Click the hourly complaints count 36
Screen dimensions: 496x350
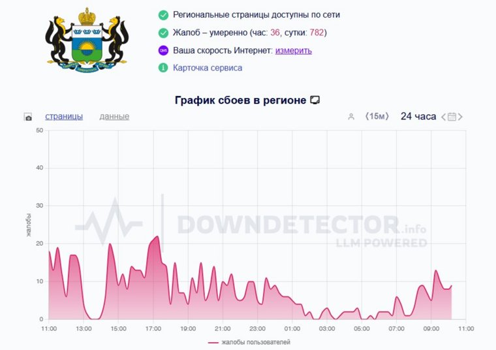click(x=275, y=33)
